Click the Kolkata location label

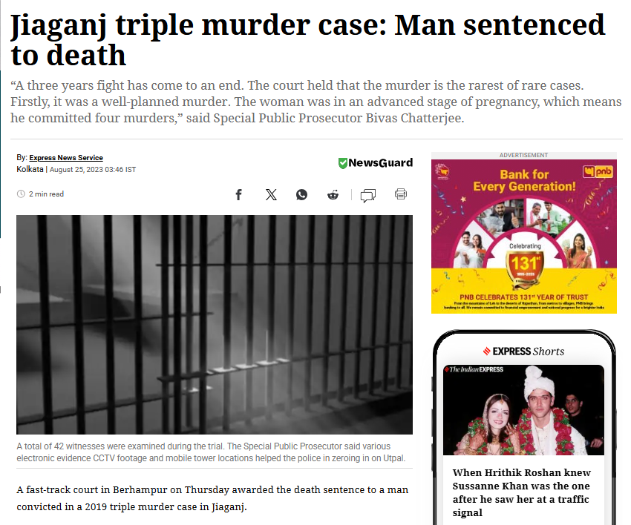pos(30,169)
